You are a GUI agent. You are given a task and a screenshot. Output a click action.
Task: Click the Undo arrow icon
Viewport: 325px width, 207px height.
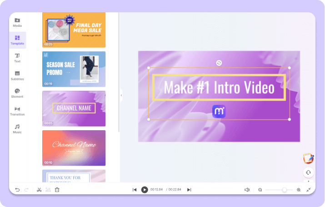tap(17, 190)
